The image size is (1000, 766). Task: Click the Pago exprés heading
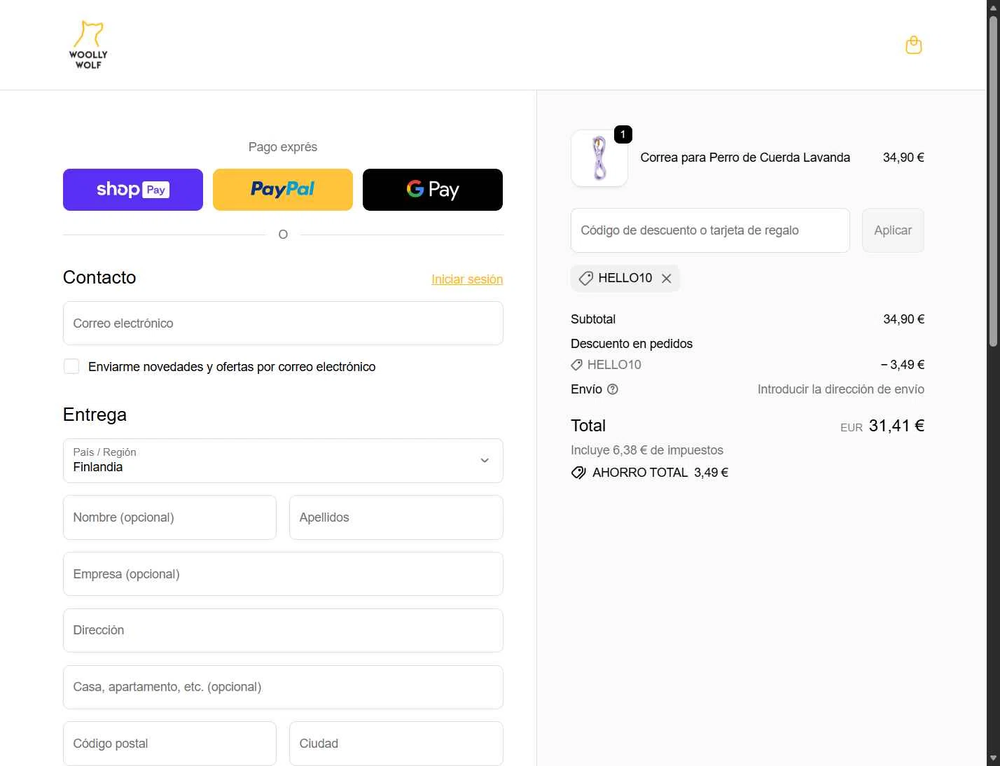point(283,147)
